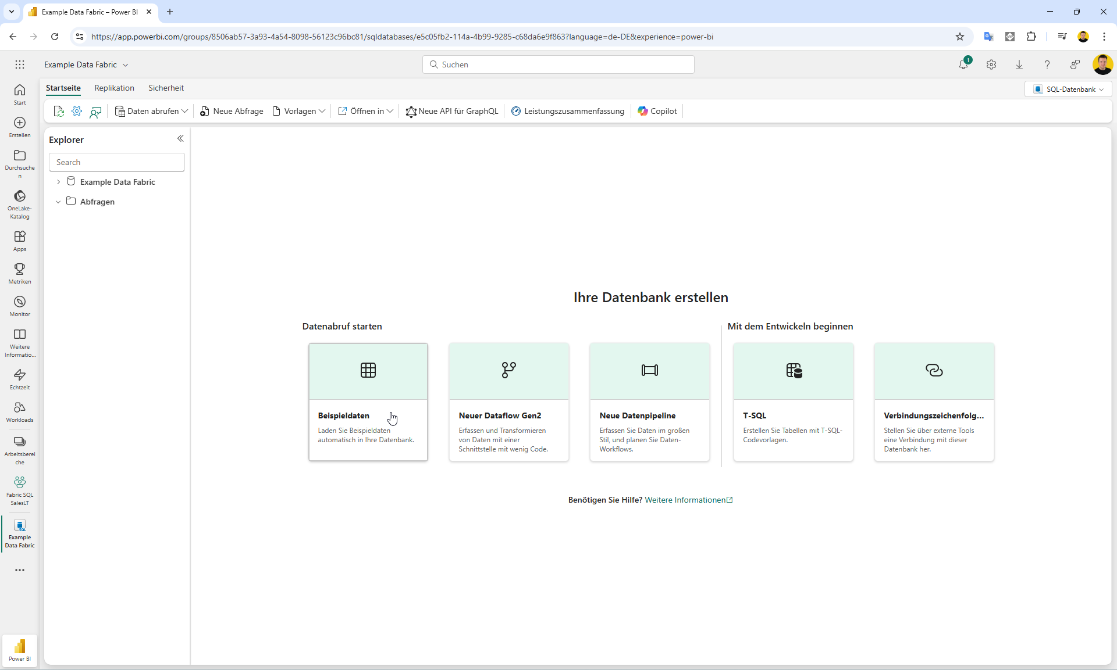Click the header download arrow icon
This screenshot has width=1117, height=670.
(1019, 65)
